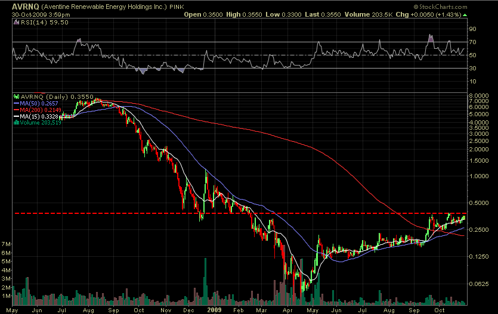The image size is (498, 314).
Task: Click the Volume 203.5K header value
Action: pyautogui.click(x=369, y=14)
